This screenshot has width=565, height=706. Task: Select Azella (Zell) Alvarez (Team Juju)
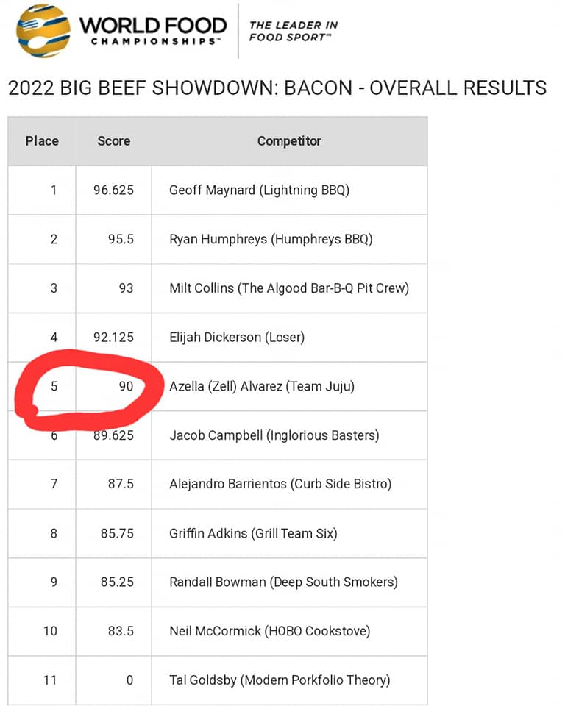pos(262,386)
